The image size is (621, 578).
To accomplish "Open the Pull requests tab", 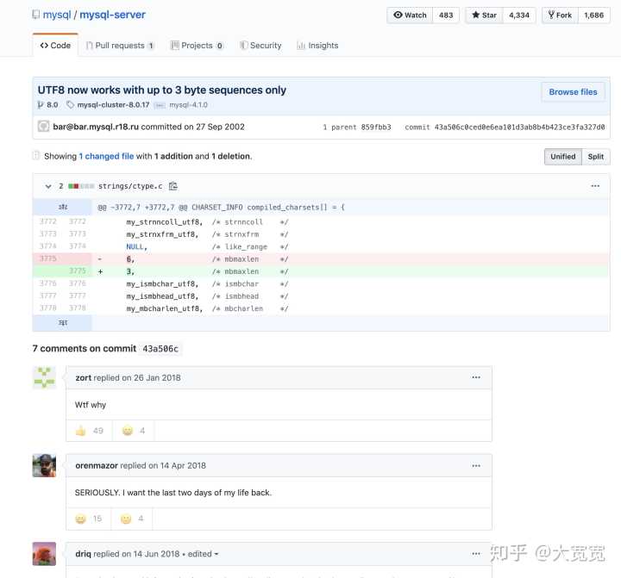I will point(120,46).
